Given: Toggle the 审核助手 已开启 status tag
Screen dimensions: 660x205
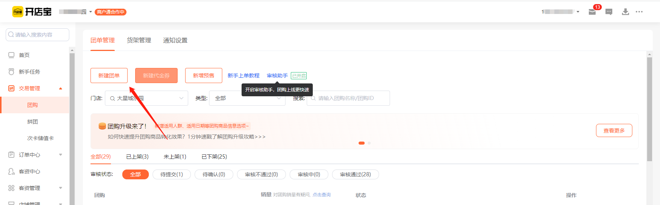Looking at the screenshot, I should (x=299, y=76).
